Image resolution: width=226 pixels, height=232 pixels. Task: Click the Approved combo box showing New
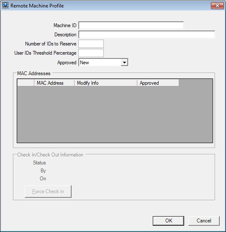coord(103,63)
